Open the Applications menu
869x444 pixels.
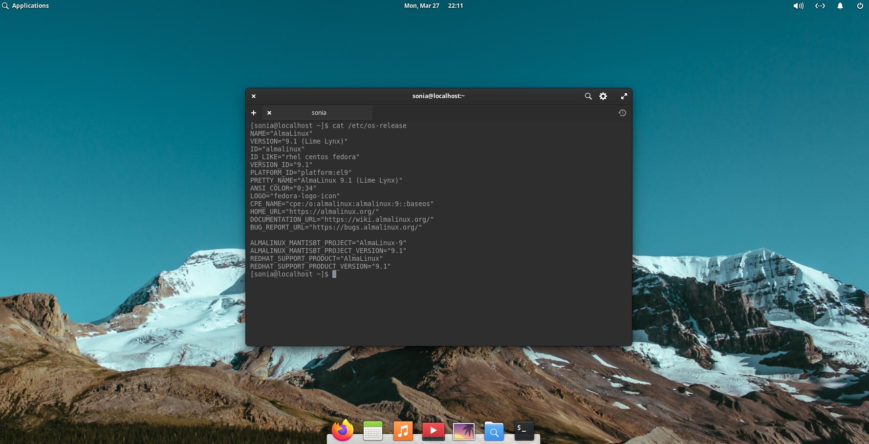pos(26,5)
